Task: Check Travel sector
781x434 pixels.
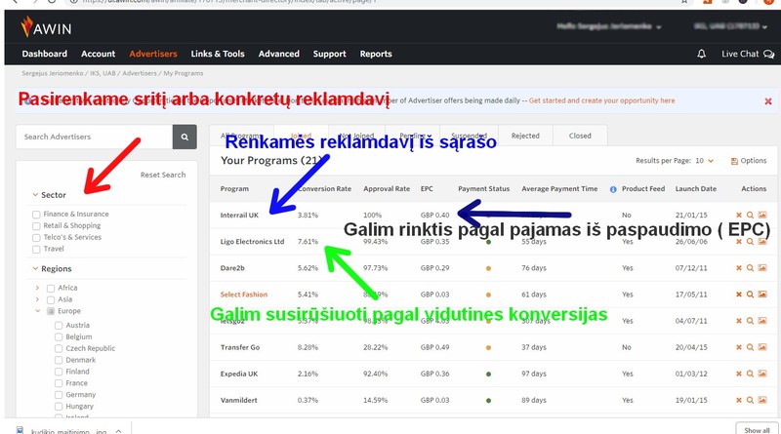Action: [36, 249]
